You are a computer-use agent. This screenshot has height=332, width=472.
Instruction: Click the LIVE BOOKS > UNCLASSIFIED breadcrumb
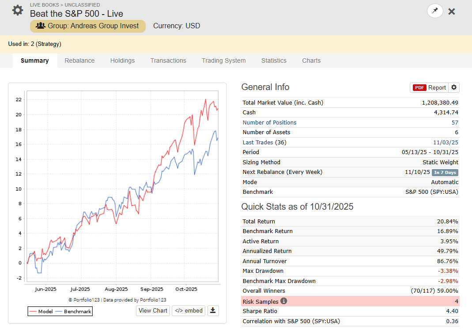coord(65,5)
